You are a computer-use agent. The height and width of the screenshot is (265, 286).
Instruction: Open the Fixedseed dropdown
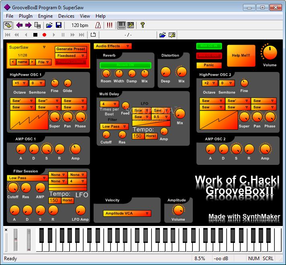tap(71, 56)
